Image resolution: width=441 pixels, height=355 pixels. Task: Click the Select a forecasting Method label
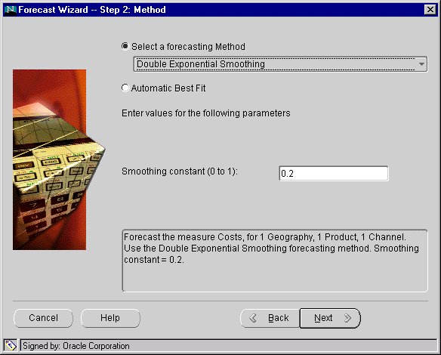point(188,47)
